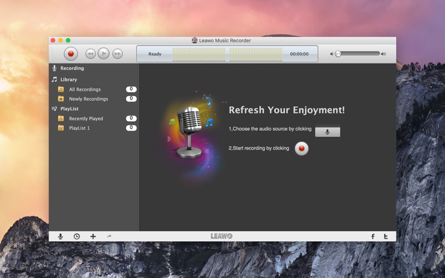Click the All Recordings folder icon
Screen dimensions: 445x278
click(61, 90)
